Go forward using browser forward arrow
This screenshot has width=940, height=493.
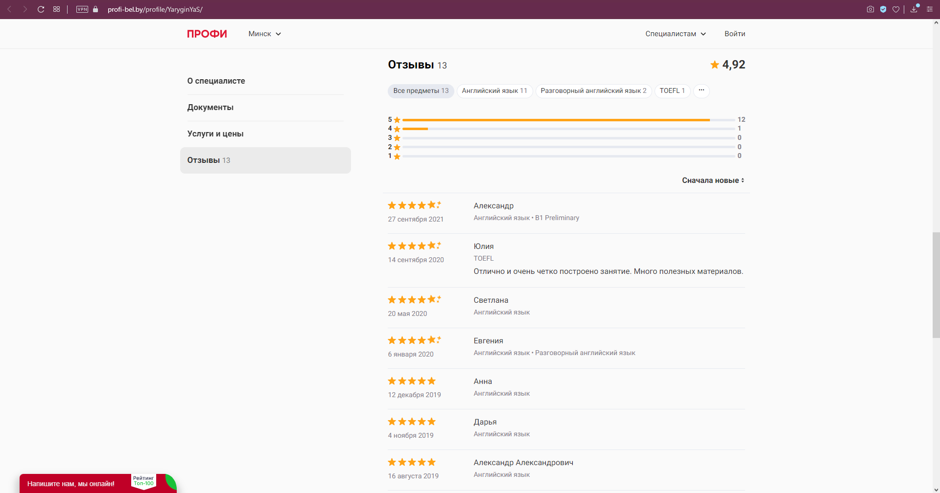pyautogui.click(x=25, y=9)
